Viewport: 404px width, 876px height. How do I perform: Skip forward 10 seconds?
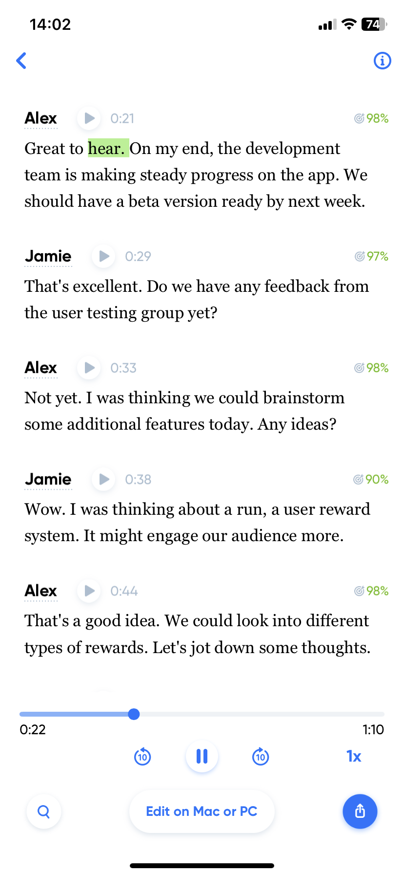(261, 756)
